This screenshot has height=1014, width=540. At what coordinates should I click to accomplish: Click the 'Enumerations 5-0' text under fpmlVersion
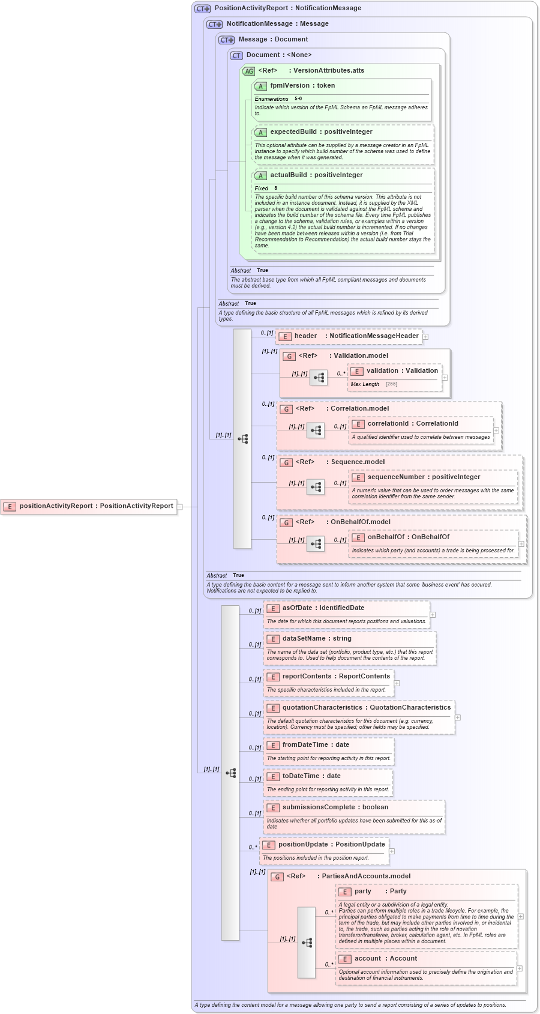[x=278, y=99]
